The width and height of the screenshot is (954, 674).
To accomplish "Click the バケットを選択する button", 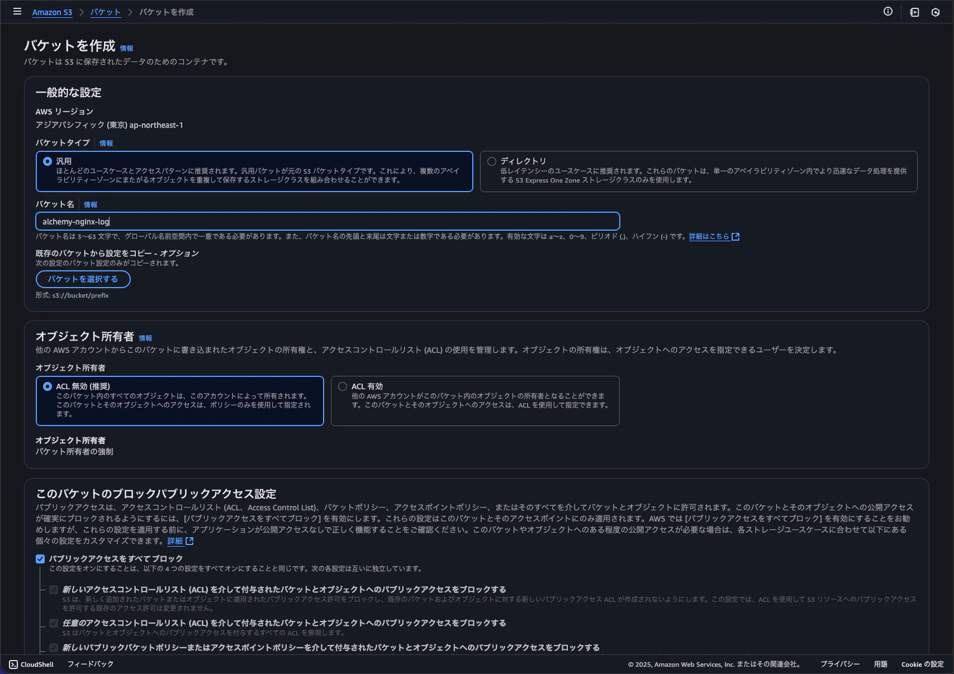I will coord(83,279).
